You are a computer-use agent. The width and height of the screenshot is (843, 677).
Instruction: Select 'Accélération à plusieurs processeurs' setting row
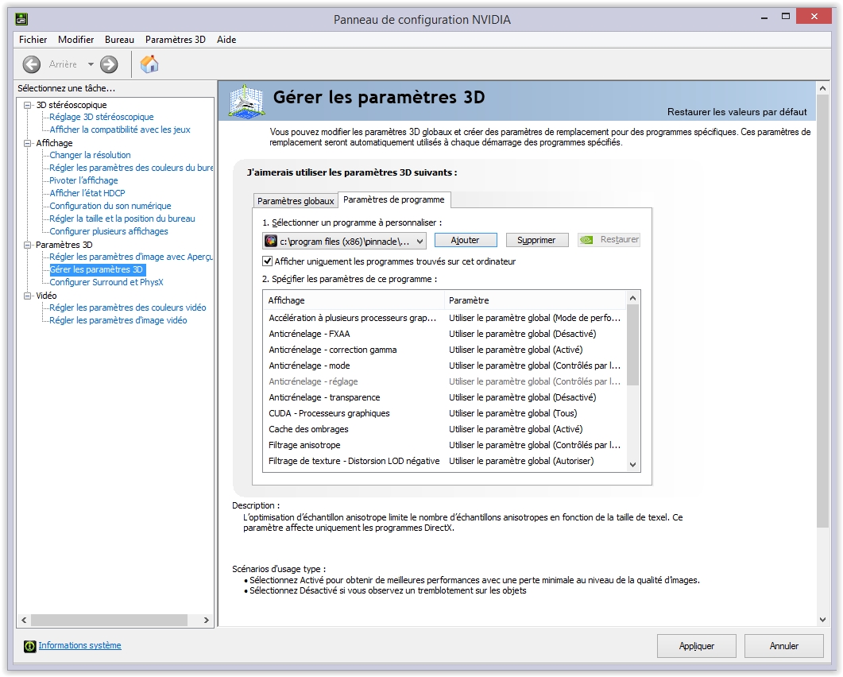point(445,318)
